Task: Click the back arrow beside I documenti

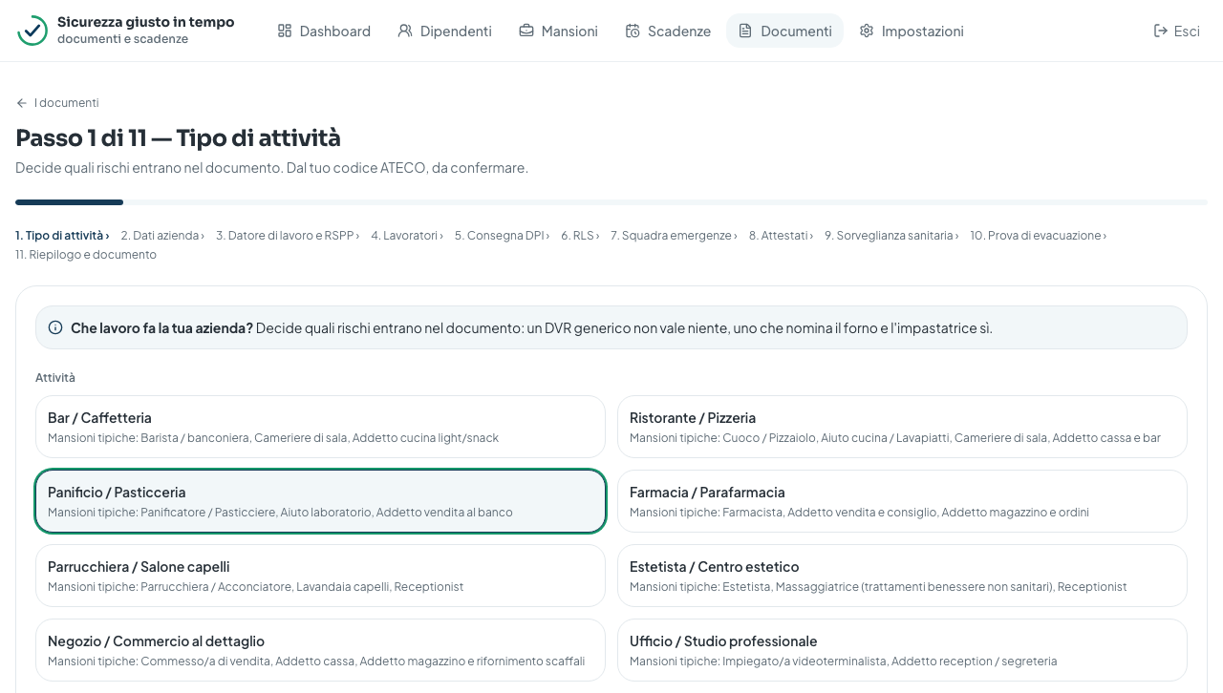Action: [22, 103]
